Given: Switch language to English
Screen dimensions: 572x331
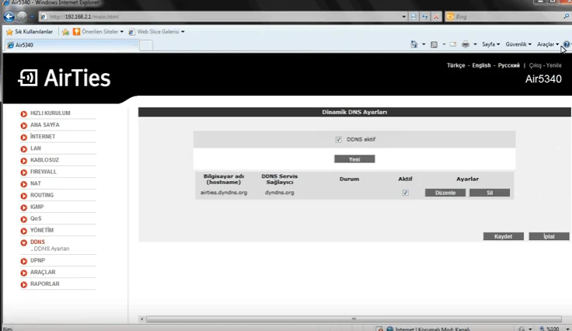Looking at the screenshot, I should (x=482, y=65).
